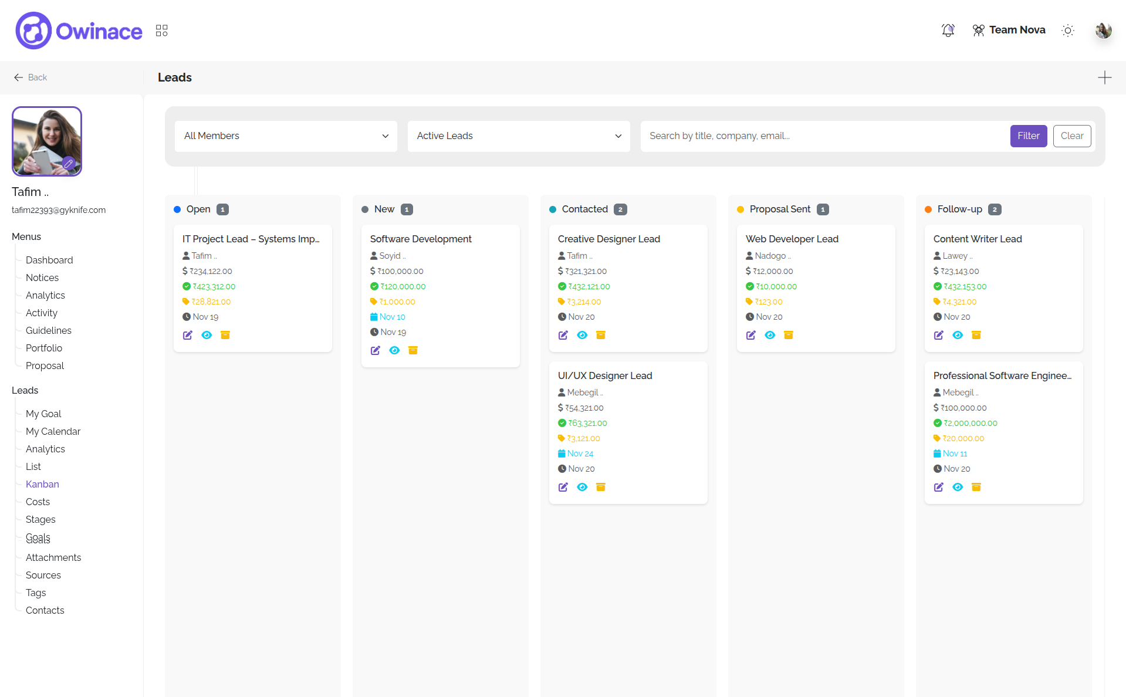Archive the UI/UX Designer Lead card
This screenshot has width=1126, height=697.
click(x=601, y=487)
